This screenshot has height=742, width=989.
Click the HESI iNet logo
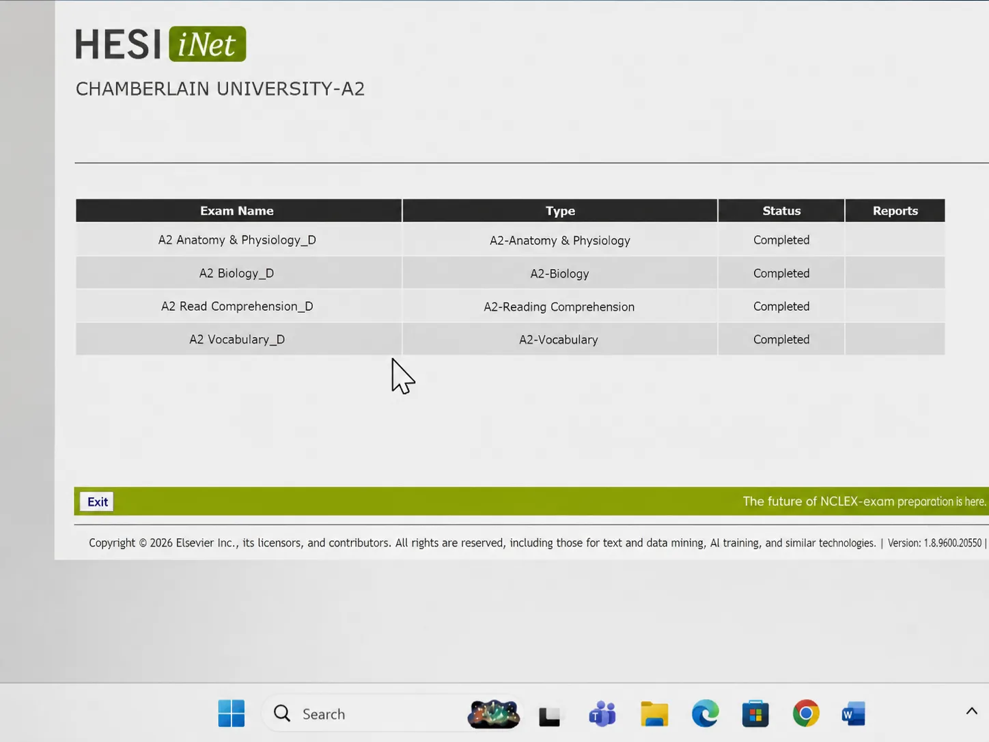click(x=161, y=44)
